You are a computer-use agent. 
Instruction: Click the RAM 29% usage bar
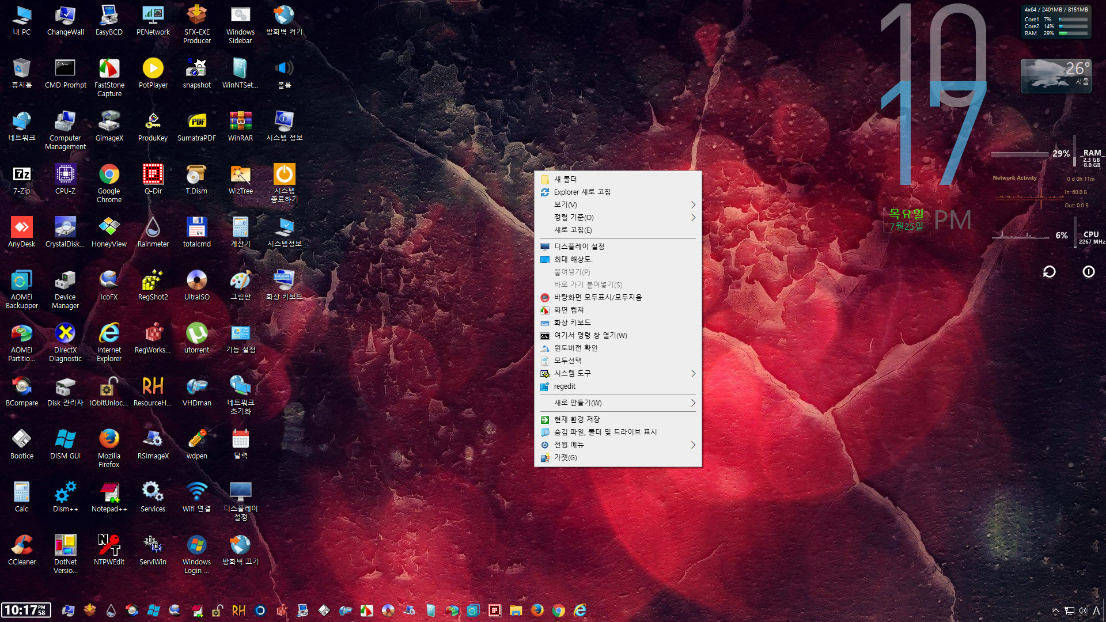coord(1020,154)
